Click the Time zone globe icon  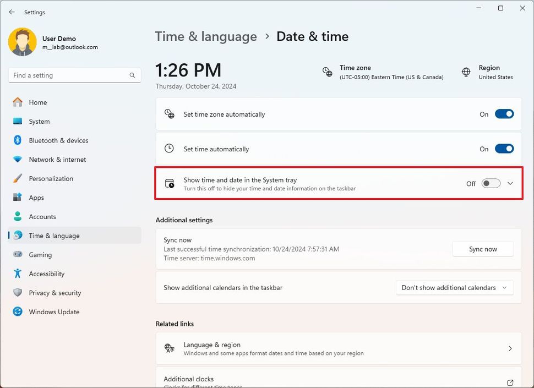tap(328, 72)
